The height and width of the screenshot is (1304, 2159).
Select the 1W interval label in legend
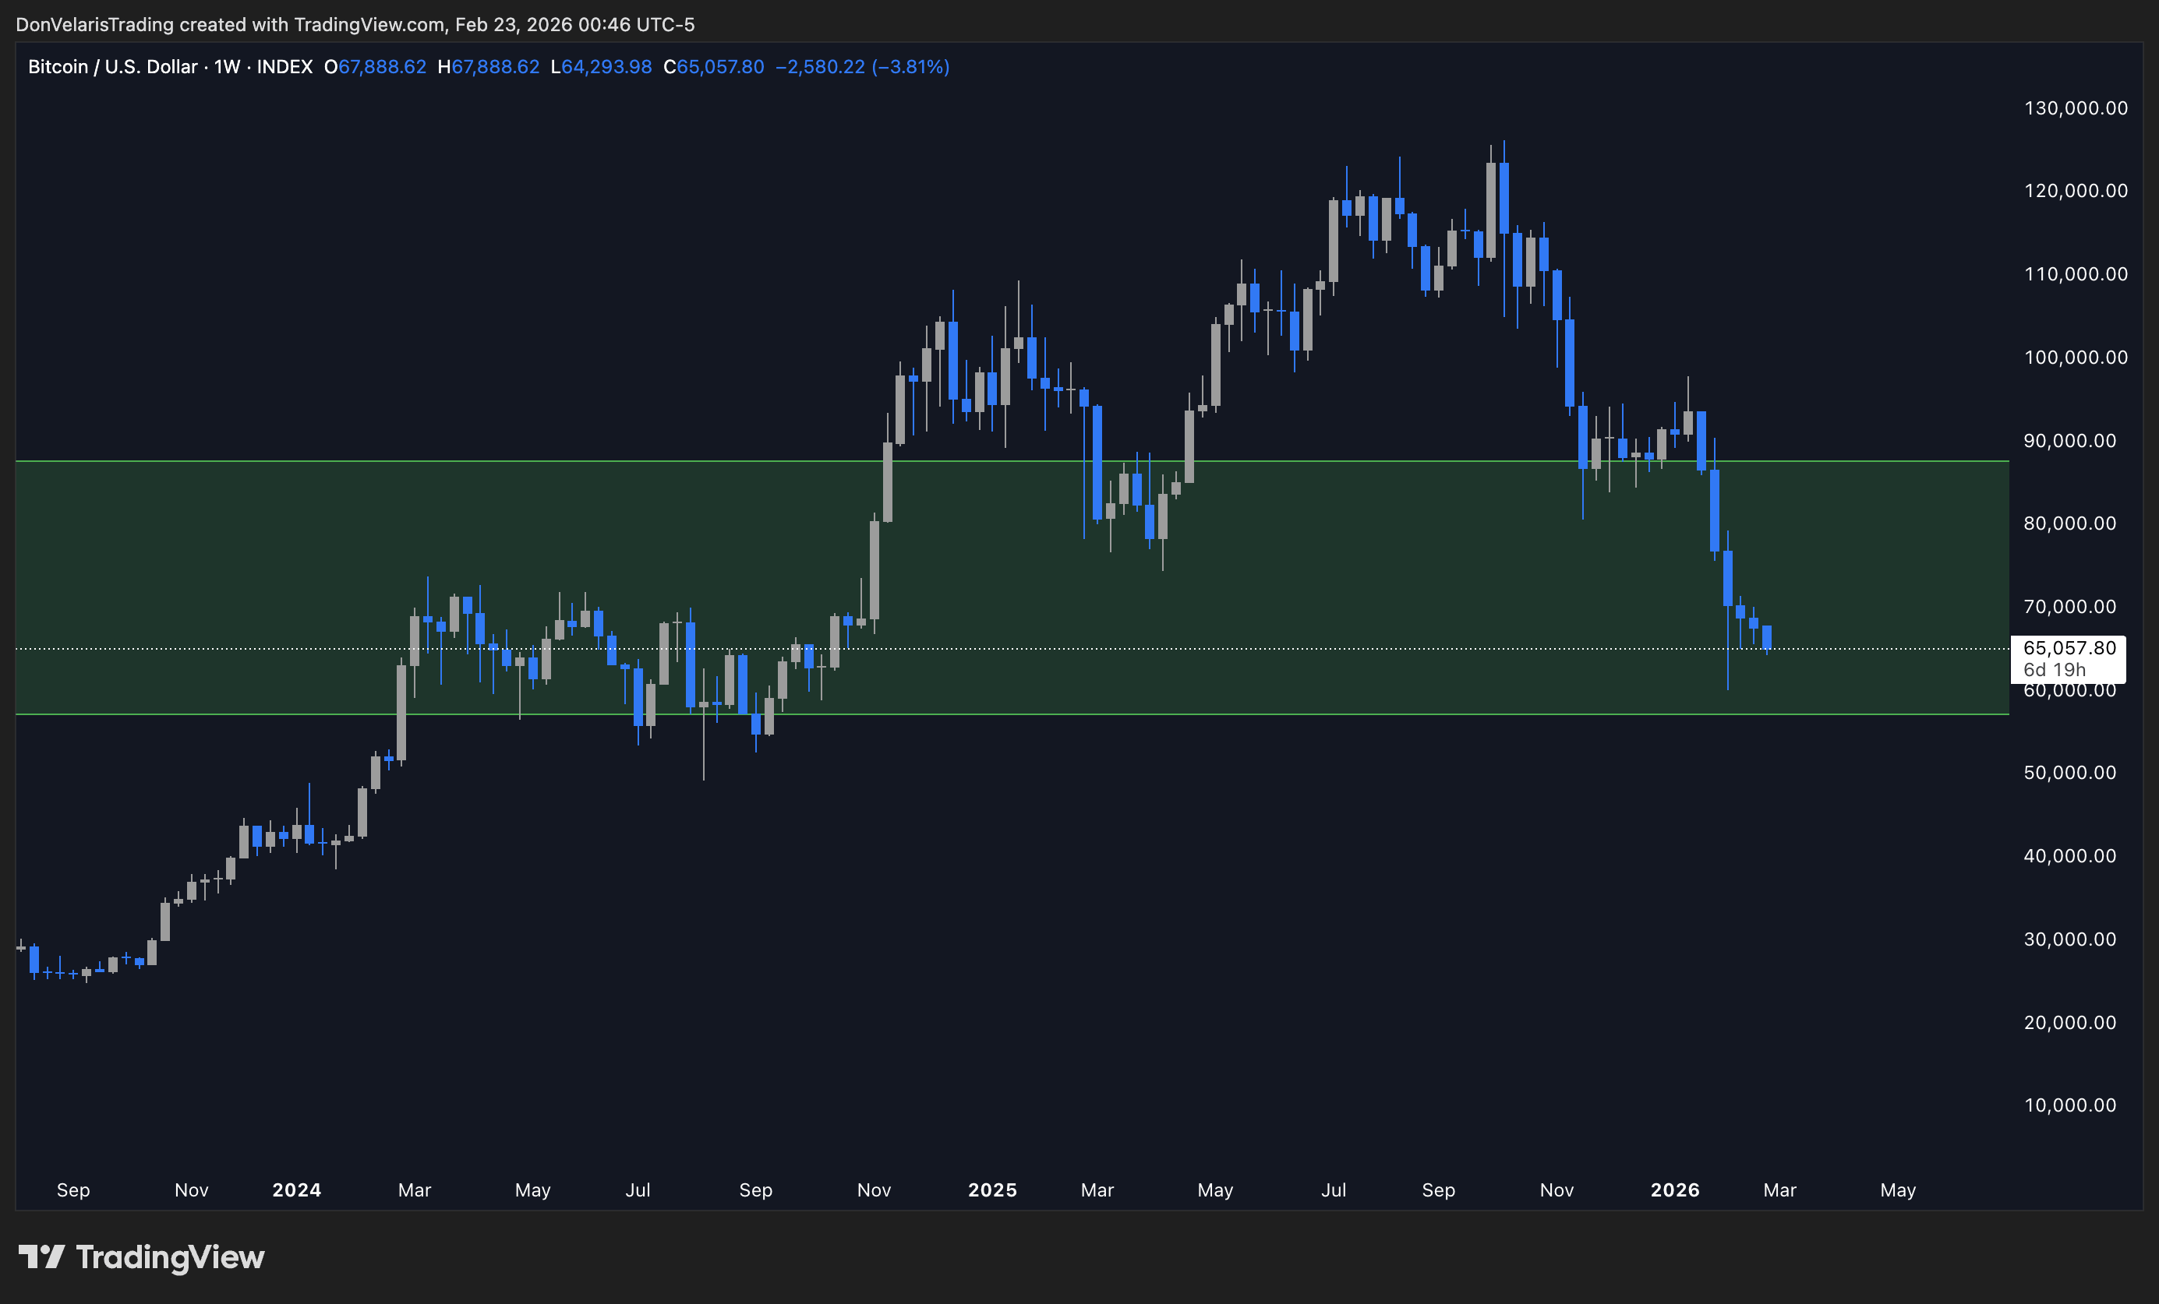coord(227,68)
